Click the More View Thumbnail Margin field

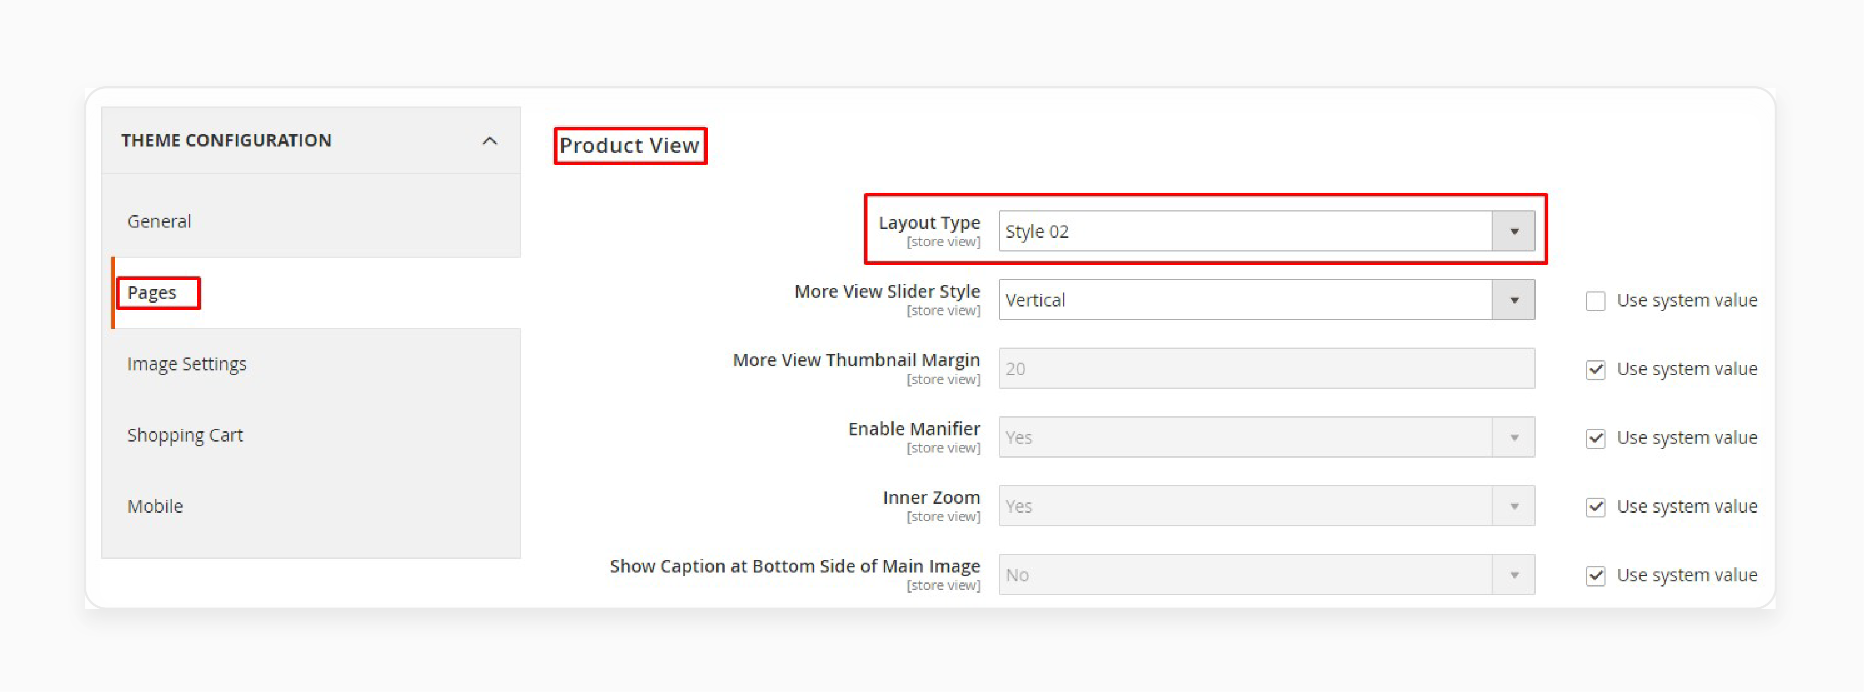[x=1266, y=369]
